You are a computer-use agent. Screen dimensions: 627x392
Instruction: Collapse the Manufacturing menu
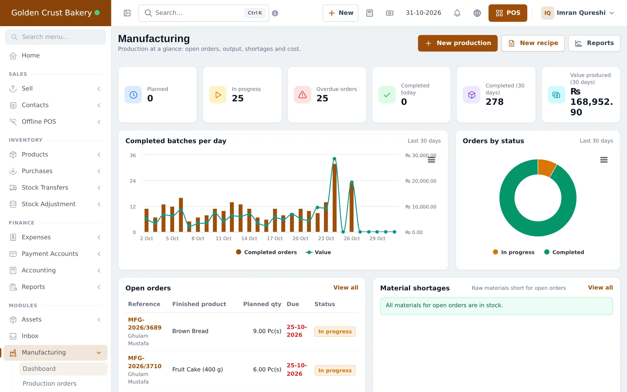(55, 353)
